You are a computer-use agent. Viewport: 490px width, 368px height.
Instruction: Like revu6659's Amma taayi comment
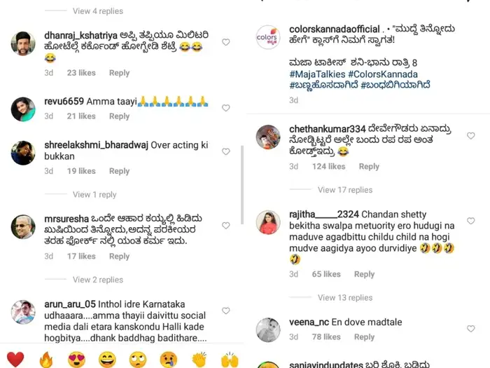point(226,108)
